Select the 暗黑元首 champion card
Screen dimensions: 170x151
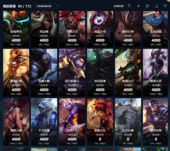point(155,73)
